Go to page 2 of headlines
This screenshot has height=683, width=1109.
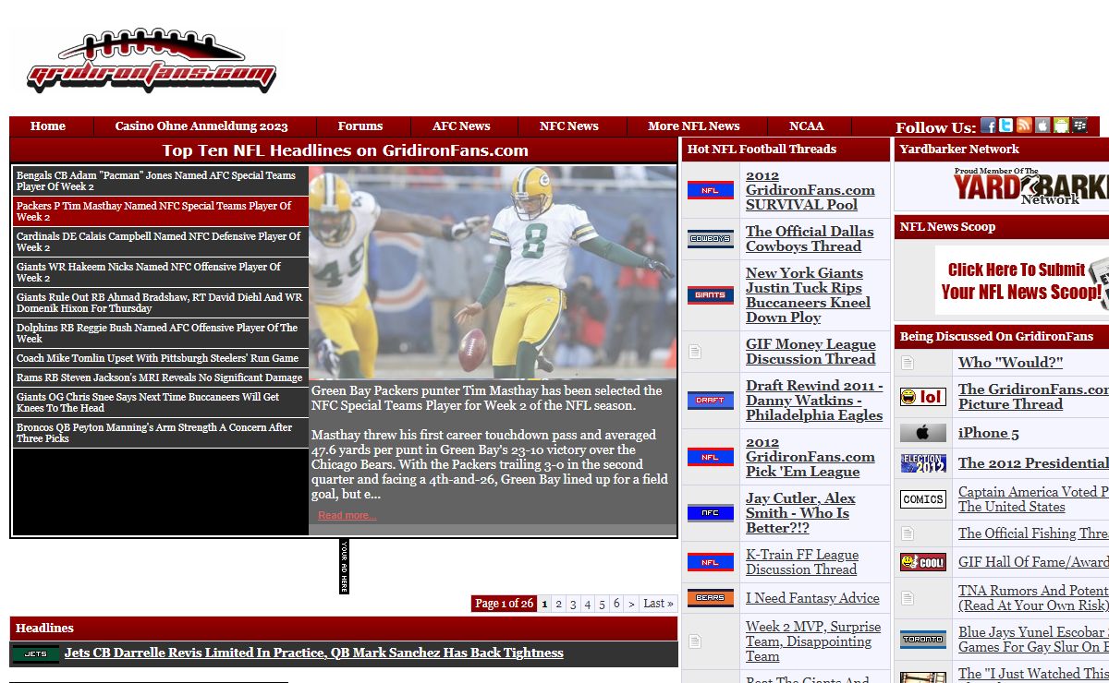point(558,604)
